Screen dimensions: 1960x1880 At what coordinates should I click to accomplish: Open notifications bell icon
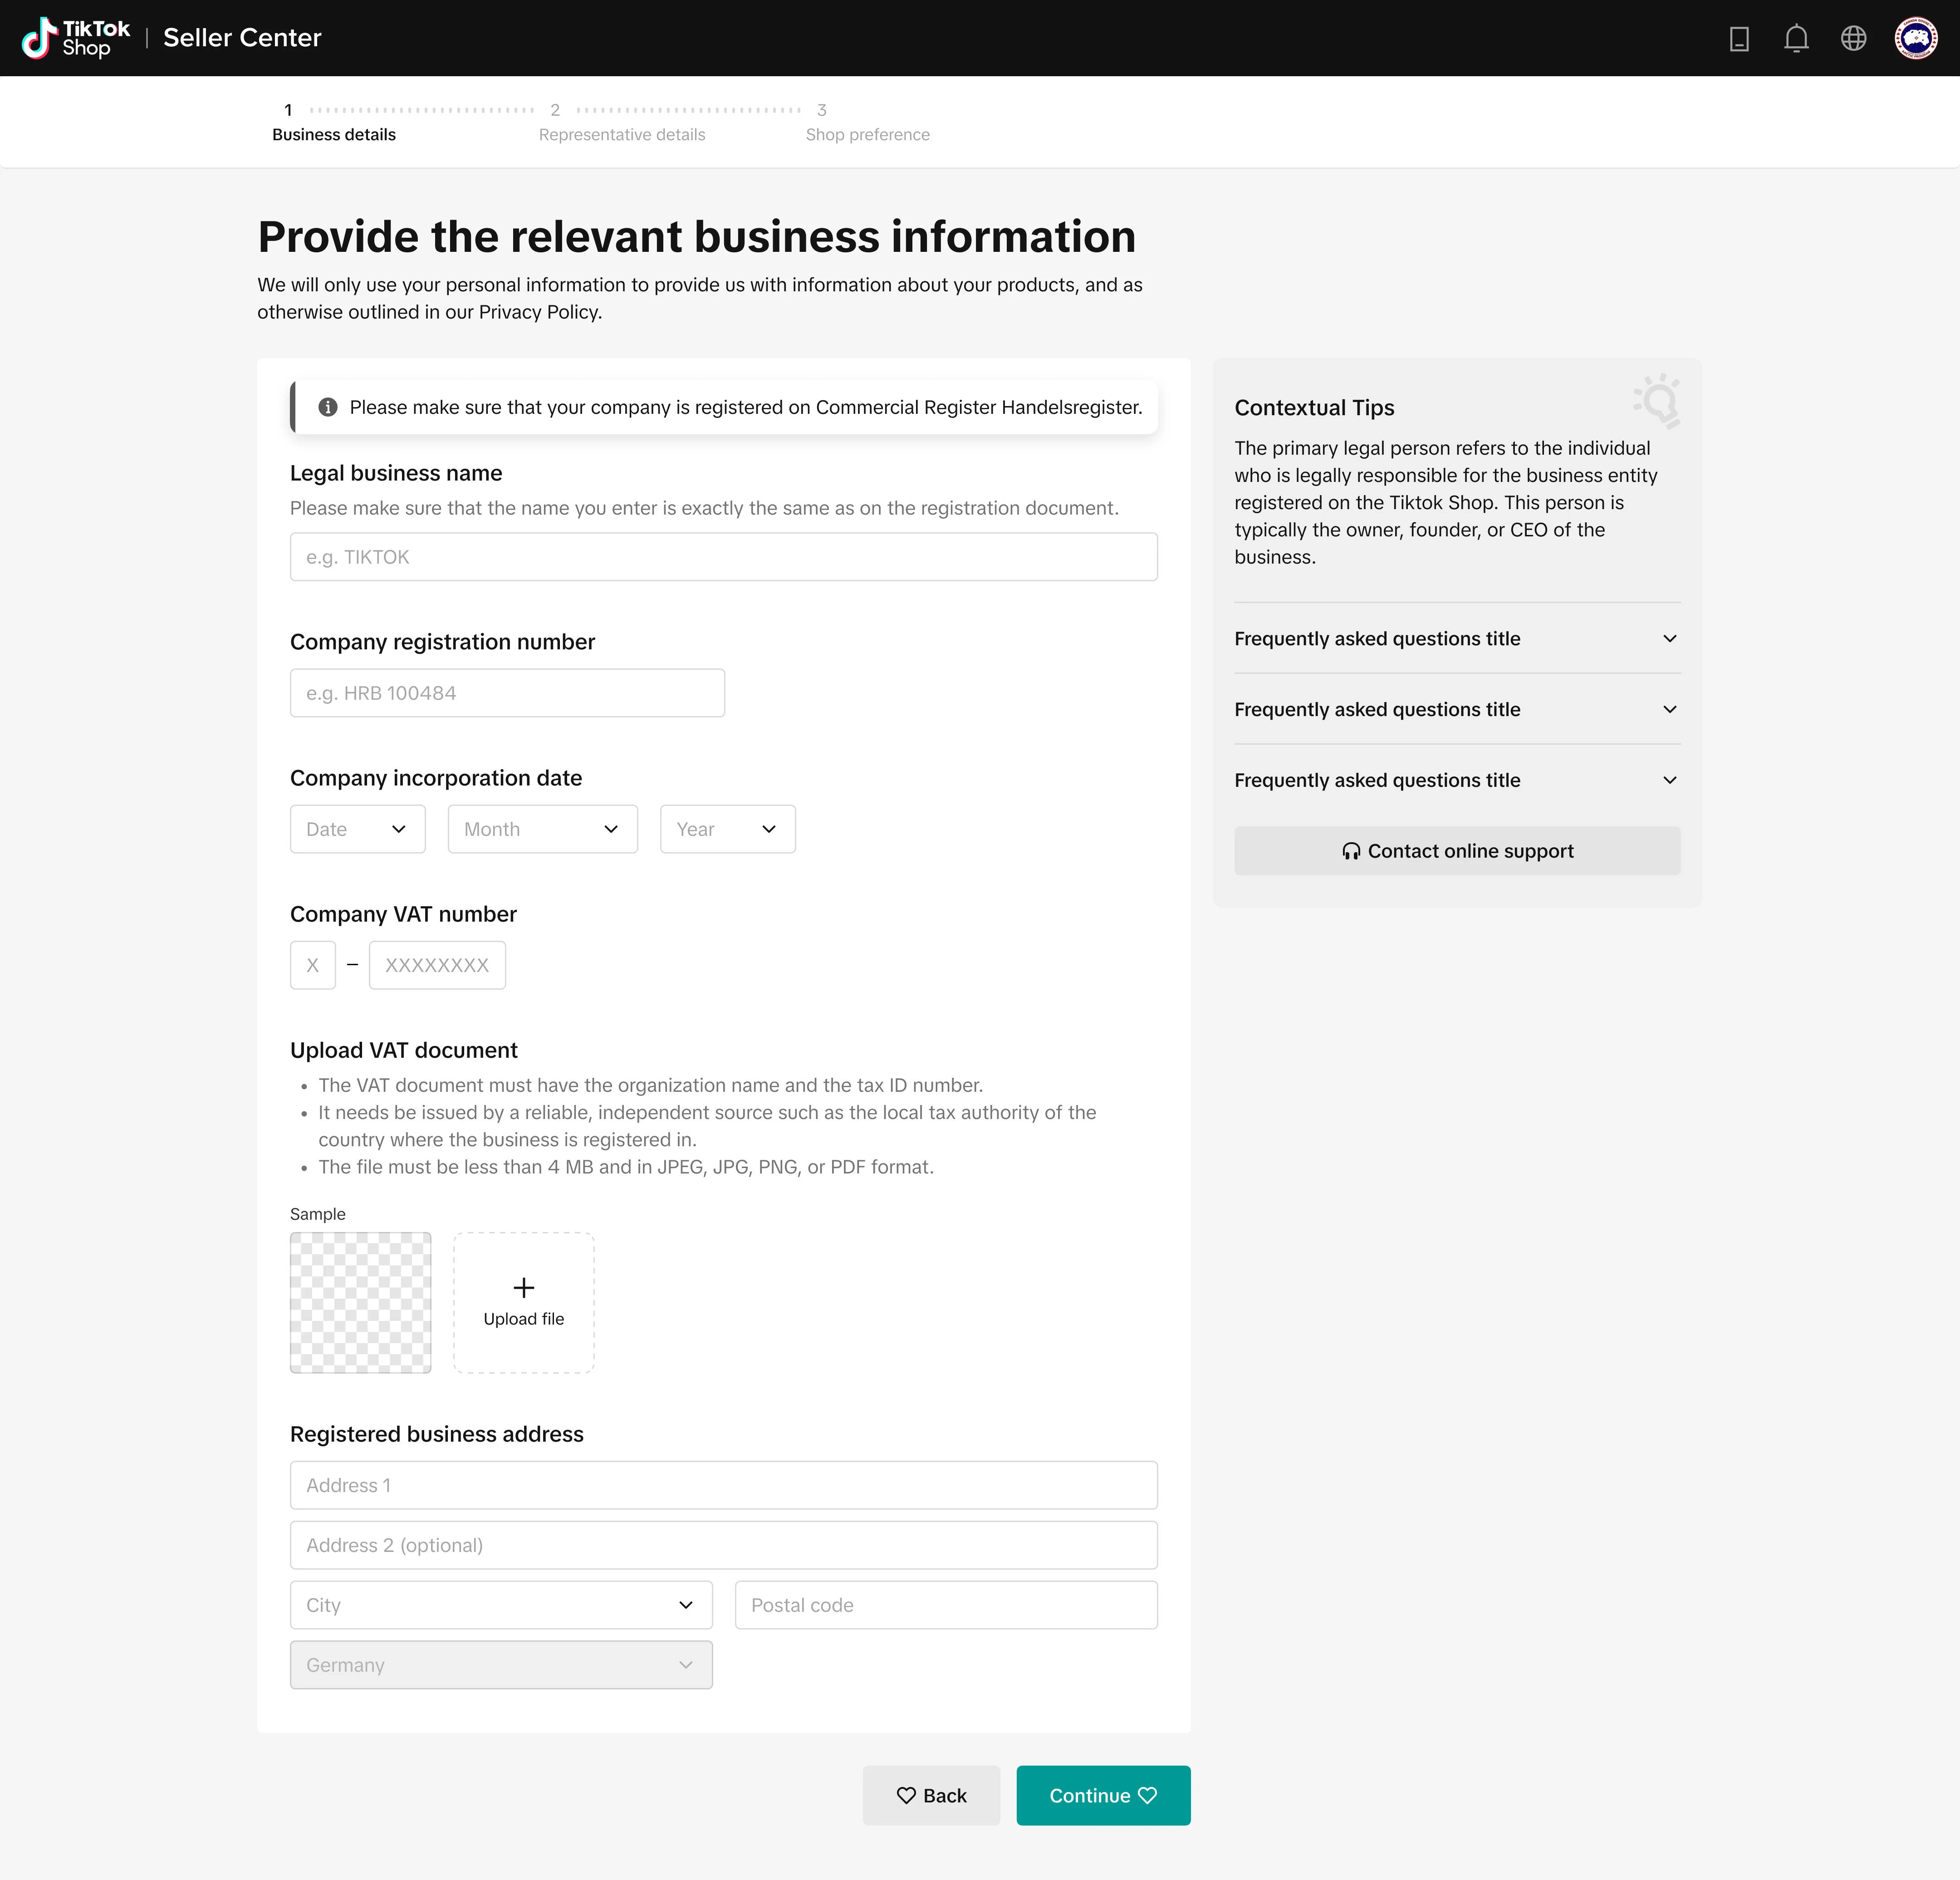(x=1796, y=38)
